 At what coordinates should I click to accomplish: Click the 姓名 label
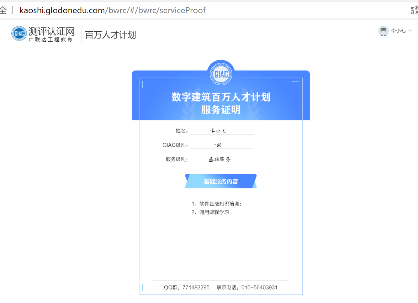click(182, 131)
